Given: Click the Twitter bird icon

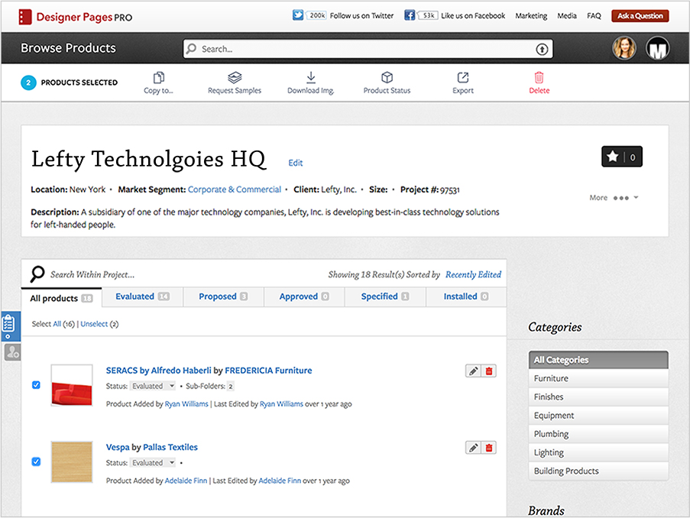Looking at the screenshot, I should (x=298, y=15).
